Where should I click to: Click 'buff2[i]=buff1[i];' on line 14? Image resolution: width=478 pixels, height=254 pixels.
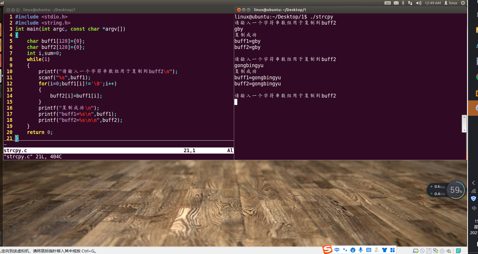click(x=76, y=96)
